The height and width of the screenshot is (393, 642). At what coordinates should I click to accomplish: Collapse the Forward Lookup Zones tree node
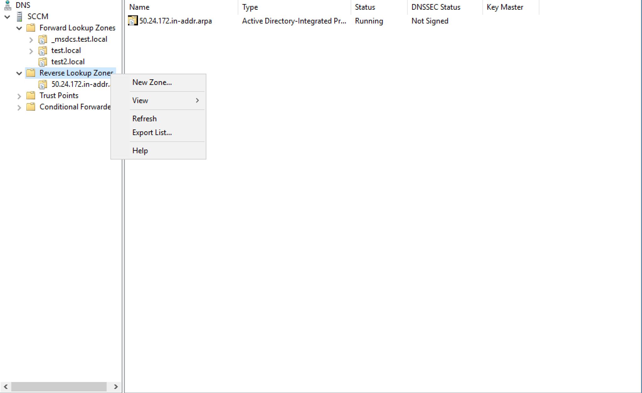click(19, 28)
